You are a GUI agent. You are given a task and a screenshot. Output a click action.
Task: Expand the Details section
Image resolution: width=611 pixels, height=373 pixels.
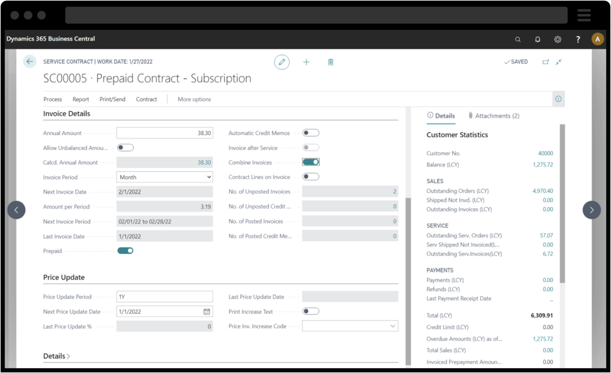tap(57, 356)
